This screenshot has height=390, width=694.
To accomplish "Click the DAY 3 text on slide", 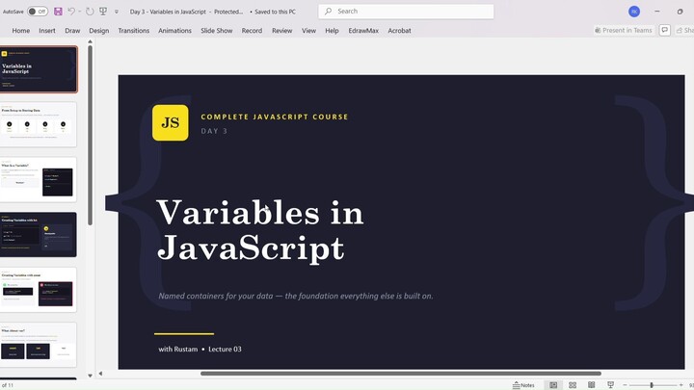I will pos(214,131).
